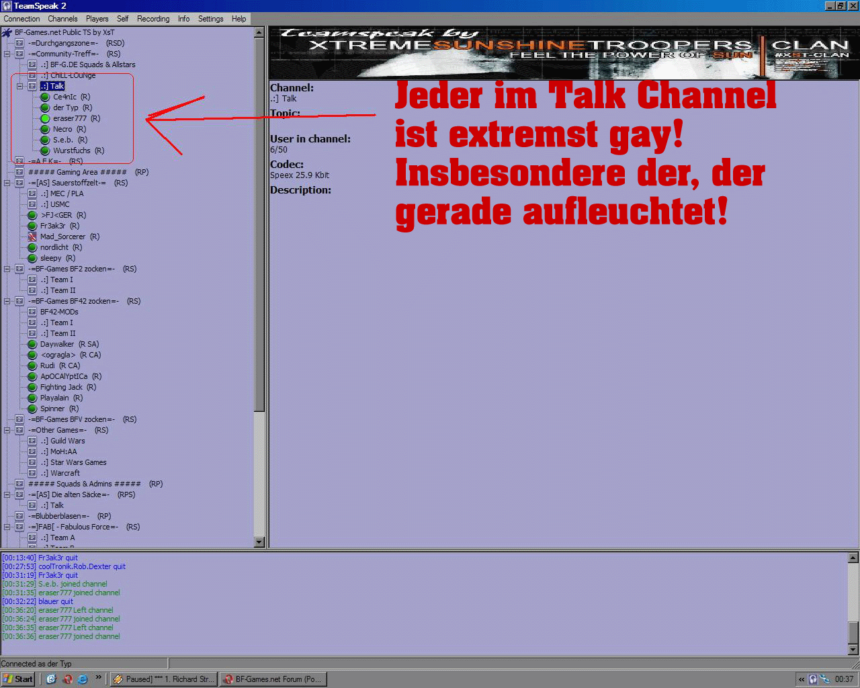Collapse the -=BF-Games BF2 zocken=- channel
This screenshot has width=860, height=688.
pos(7,269)
